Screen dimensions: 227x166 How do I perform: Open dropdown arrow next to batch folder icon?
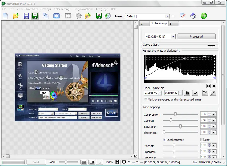coord(93,16)
